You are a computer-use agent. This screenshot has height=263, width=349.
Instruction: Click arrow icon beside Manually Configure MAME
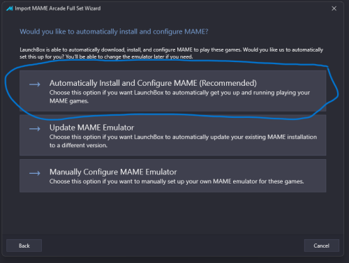click(x=35, y=173)
